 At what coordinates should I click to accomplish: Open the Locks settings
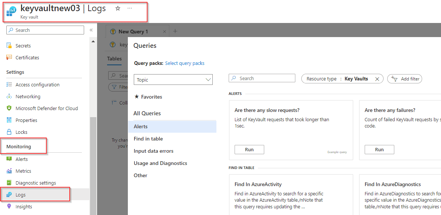tap(23, 132)
